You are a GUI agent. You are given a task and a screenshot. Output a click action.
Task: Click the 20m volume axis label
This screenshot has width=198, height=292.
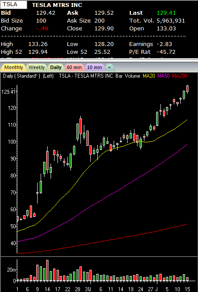pyautogui.click(x=11, y=269)
